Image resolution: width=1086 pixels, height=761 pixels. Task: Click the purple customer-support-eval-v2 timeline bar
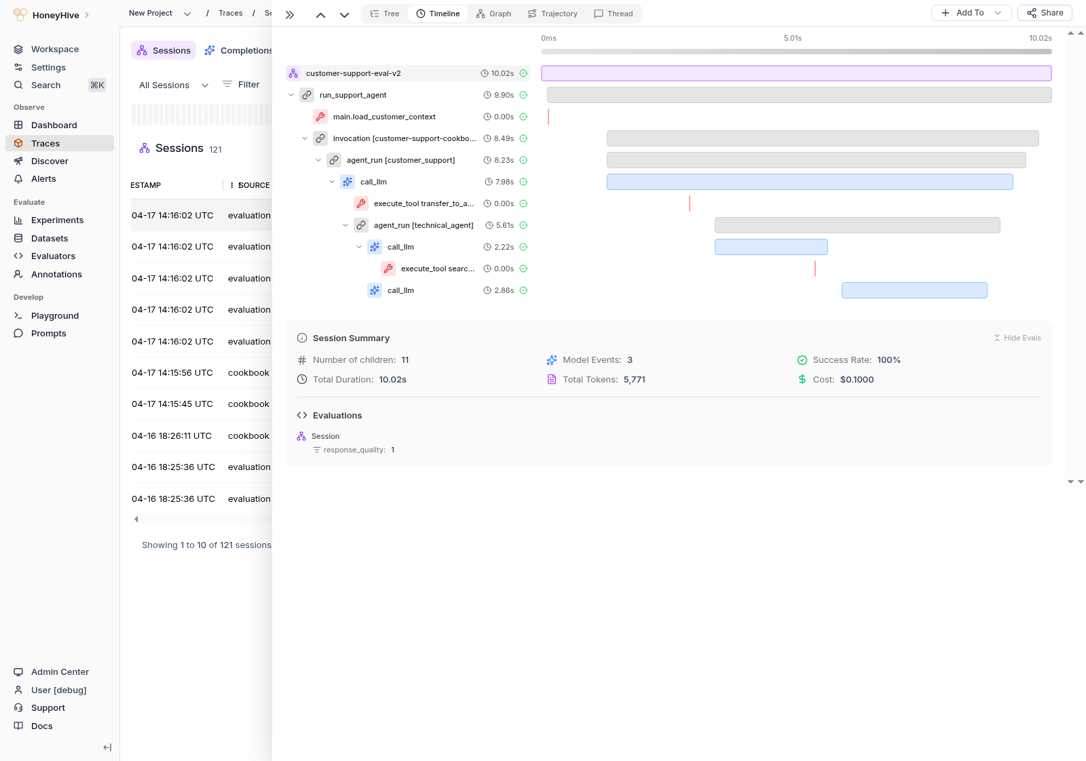point(795,73)
